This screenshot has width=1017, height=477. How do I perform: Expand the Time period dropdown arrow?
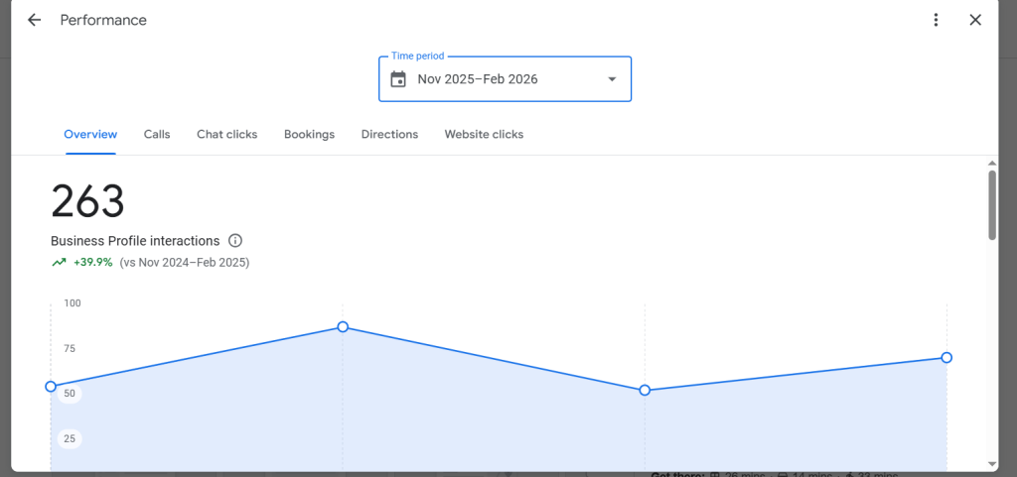612,79
